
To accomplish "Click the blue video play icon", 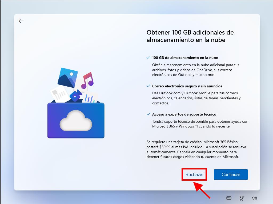I will (76, 96).
